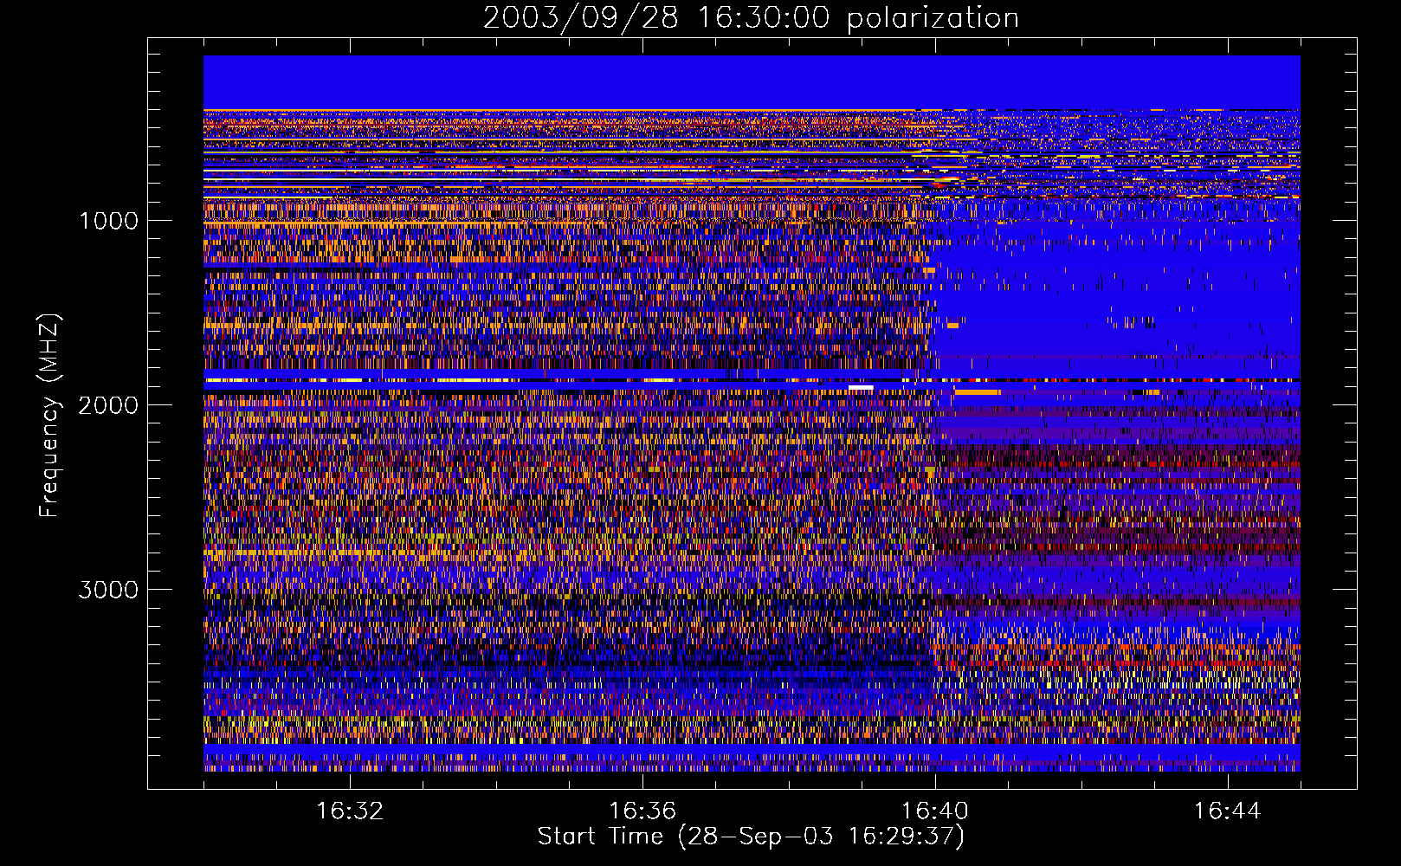Click the "2000" frequency tick label
The height and width of the screenshot is (866, 1401).
[x=108, y=405]
